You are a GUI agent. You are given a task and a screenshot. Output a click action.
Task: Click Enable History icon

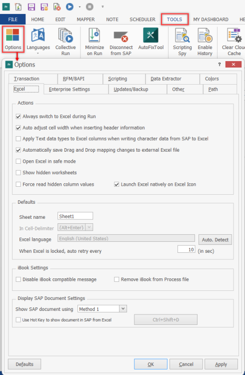205,36
